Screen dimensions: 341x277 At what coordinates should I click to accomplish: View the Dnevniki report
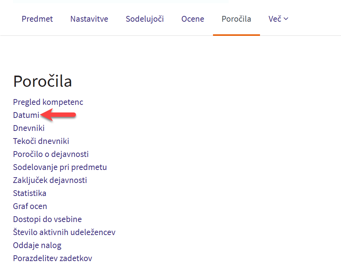[29, 128]
